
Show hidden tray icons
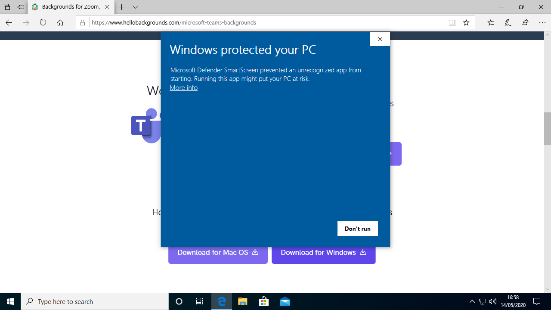[472, 301]
